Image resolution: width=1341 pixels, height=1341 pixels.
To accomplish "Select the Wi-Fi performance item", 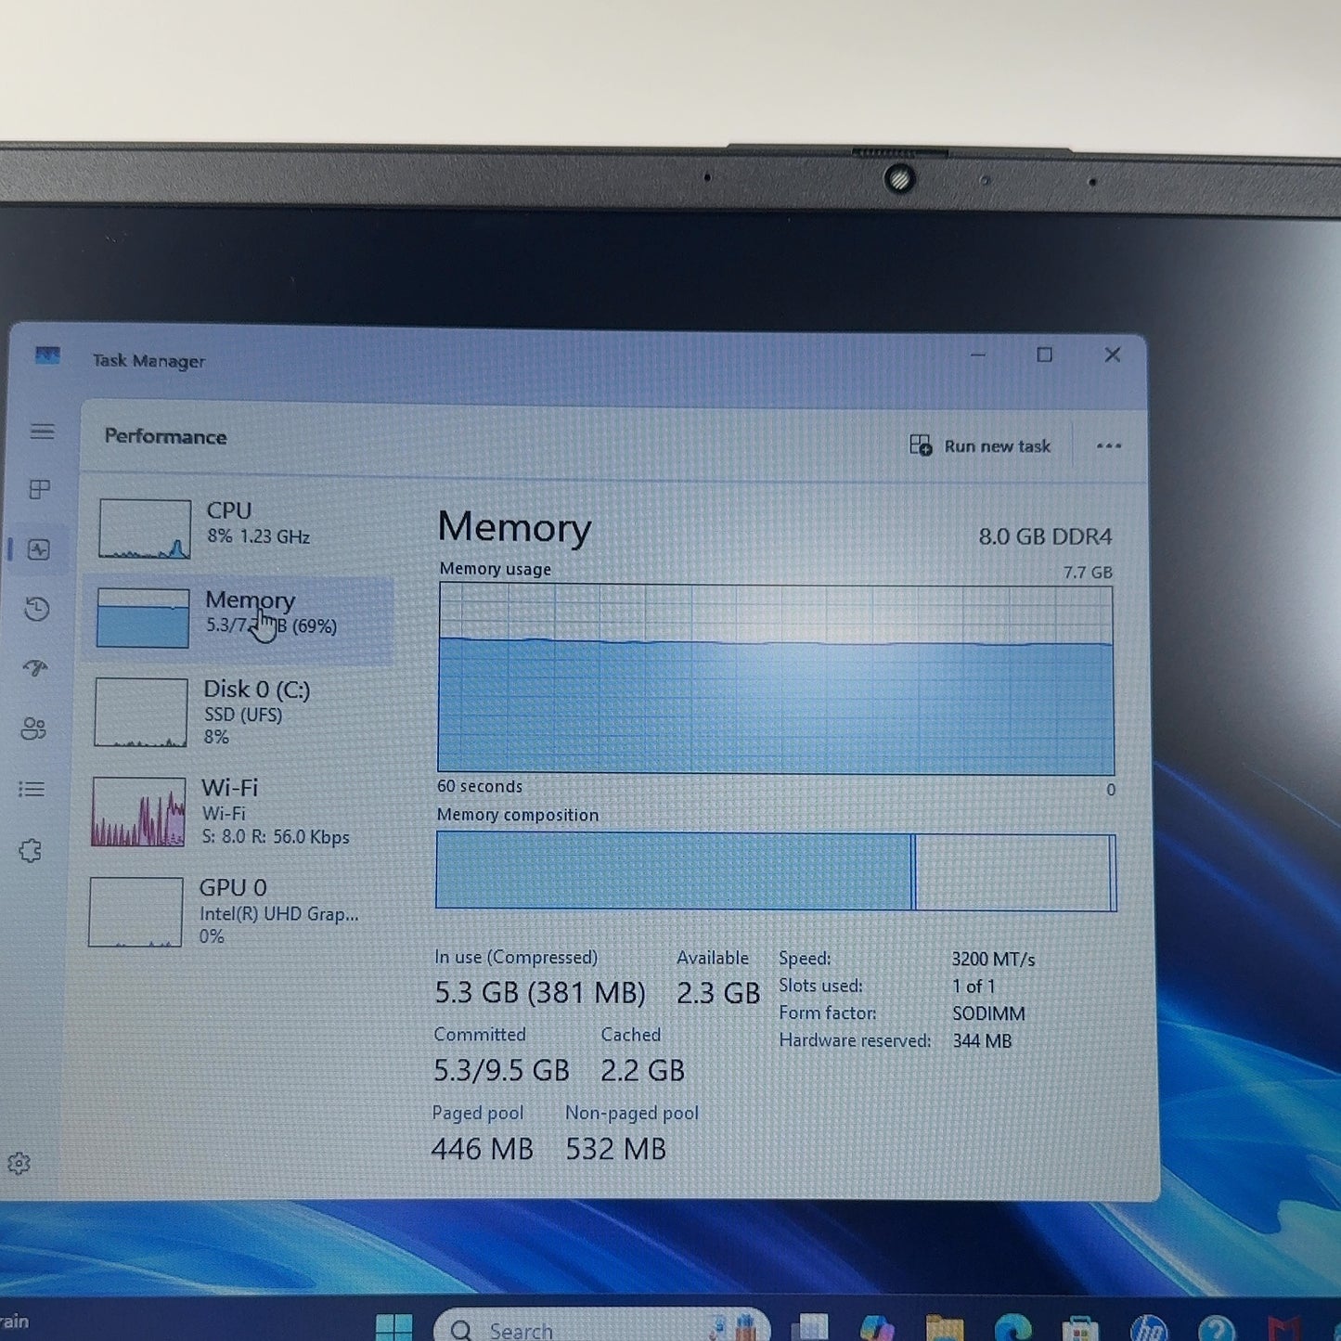I will point(238,812).
